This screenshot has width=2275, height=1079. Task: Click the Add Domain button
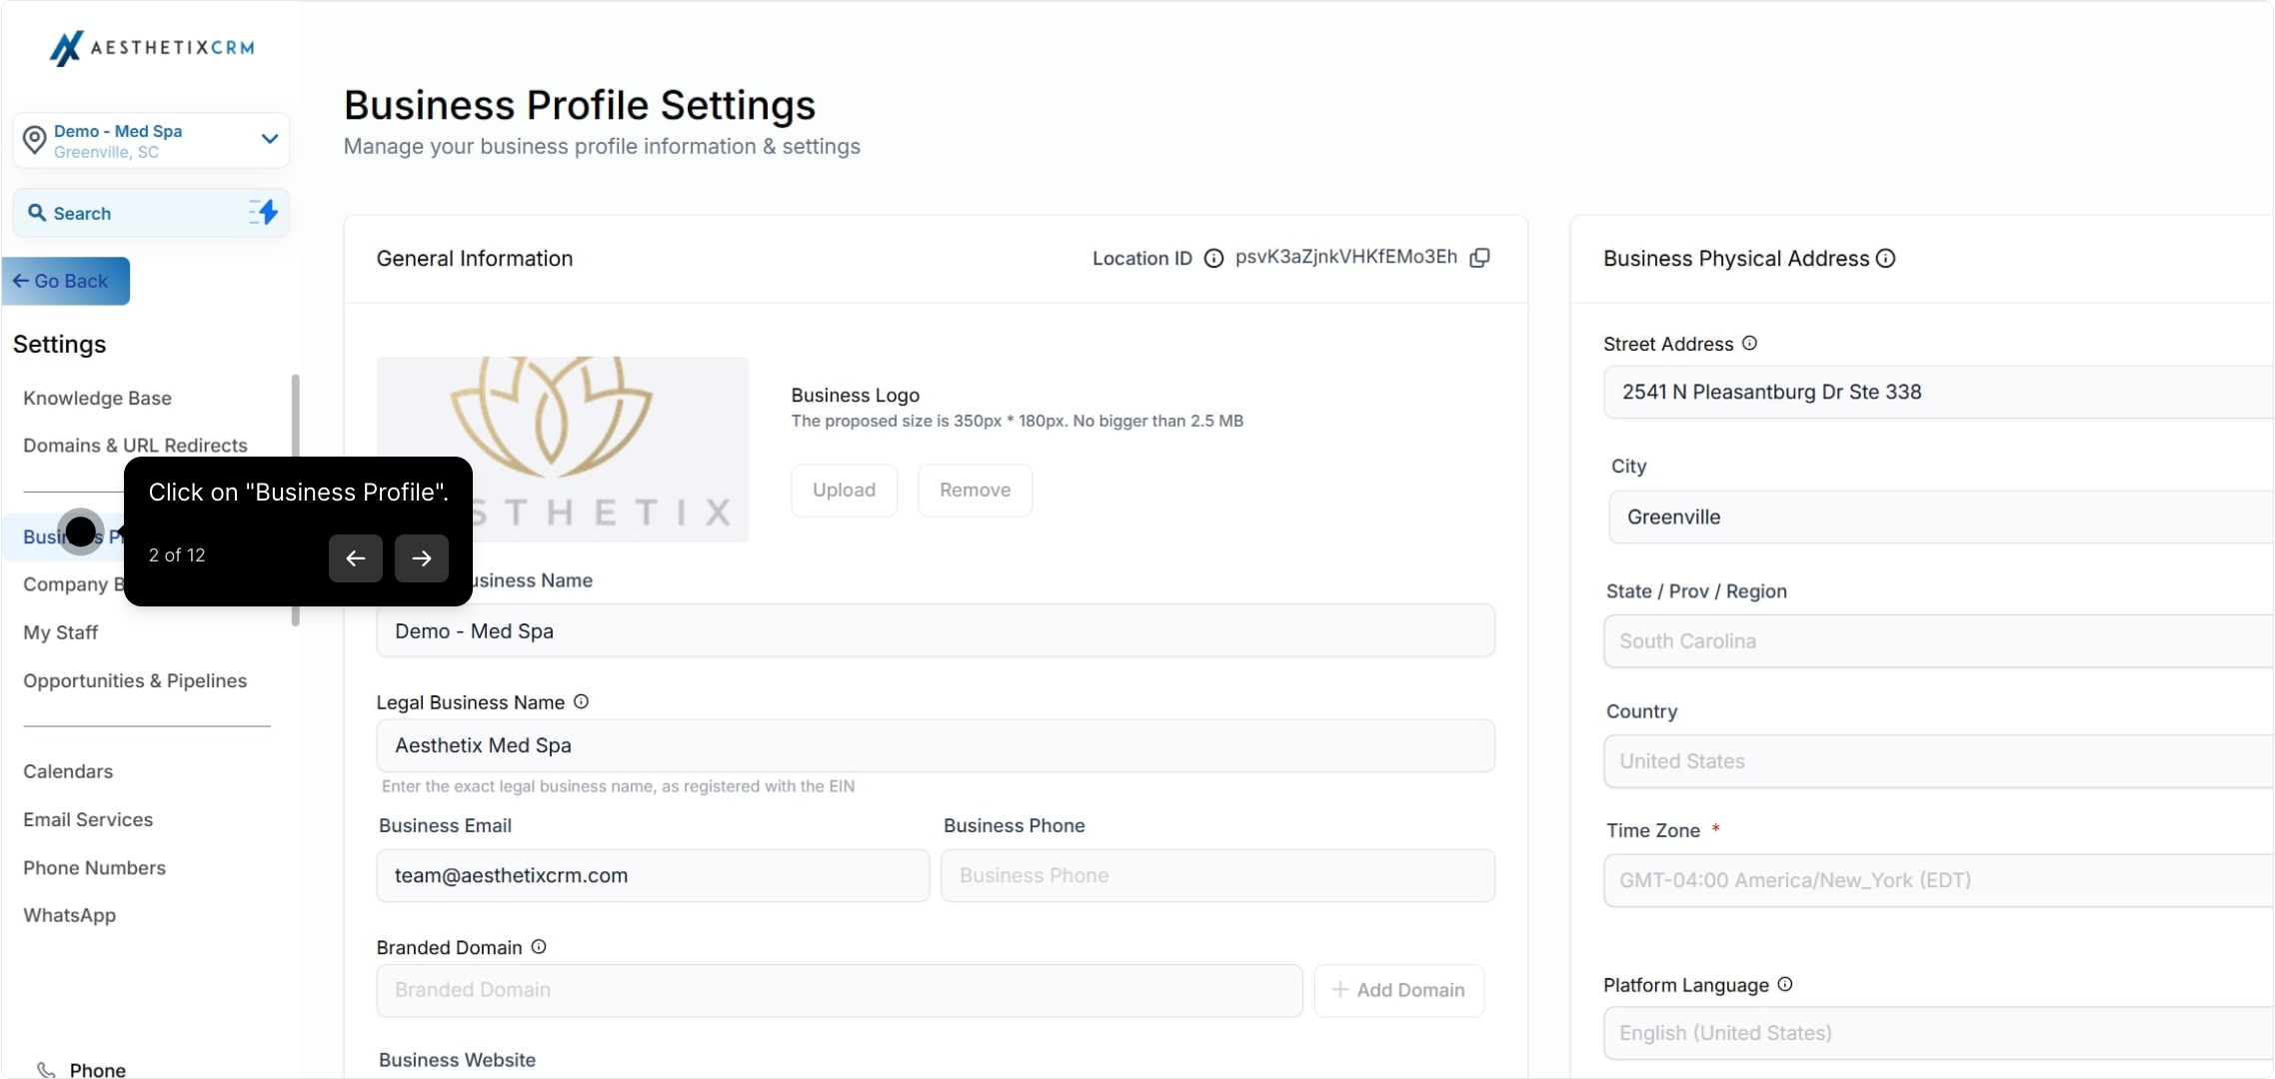pyautogui.click(x=1399, y=991)
